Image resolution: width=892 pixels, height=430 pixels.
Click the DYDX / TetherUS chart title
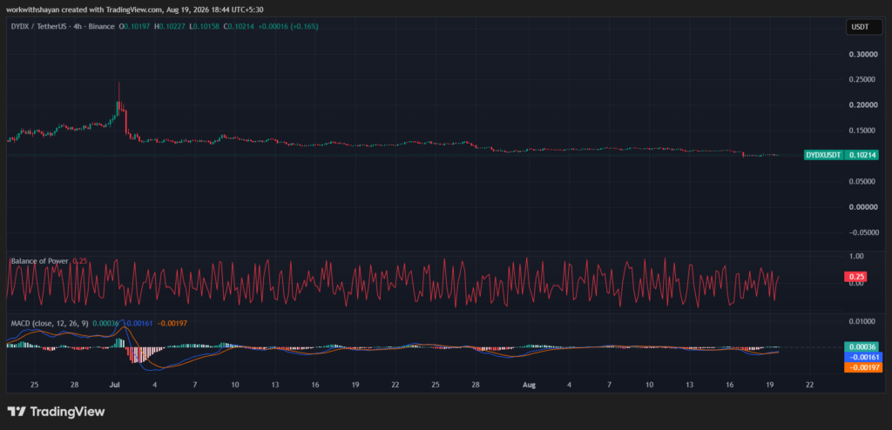tap(38, 26)
